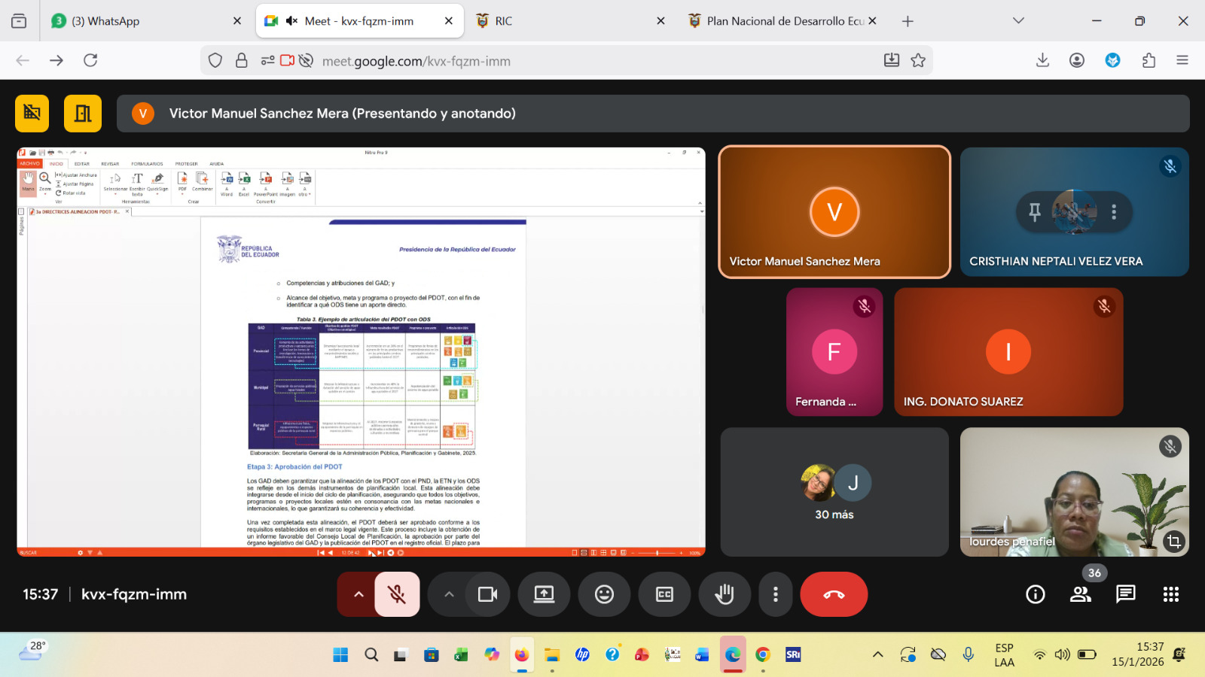Click the raise hand icon
Image resolution: width=1205 pixels, height=677 pixels.
tap(725, 594)
